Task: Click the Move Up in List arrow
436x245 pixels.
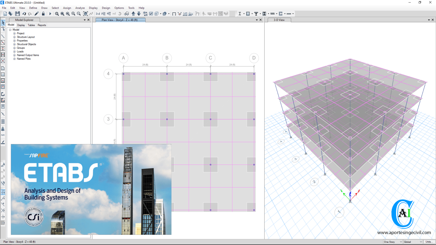Action: point(133,14)
